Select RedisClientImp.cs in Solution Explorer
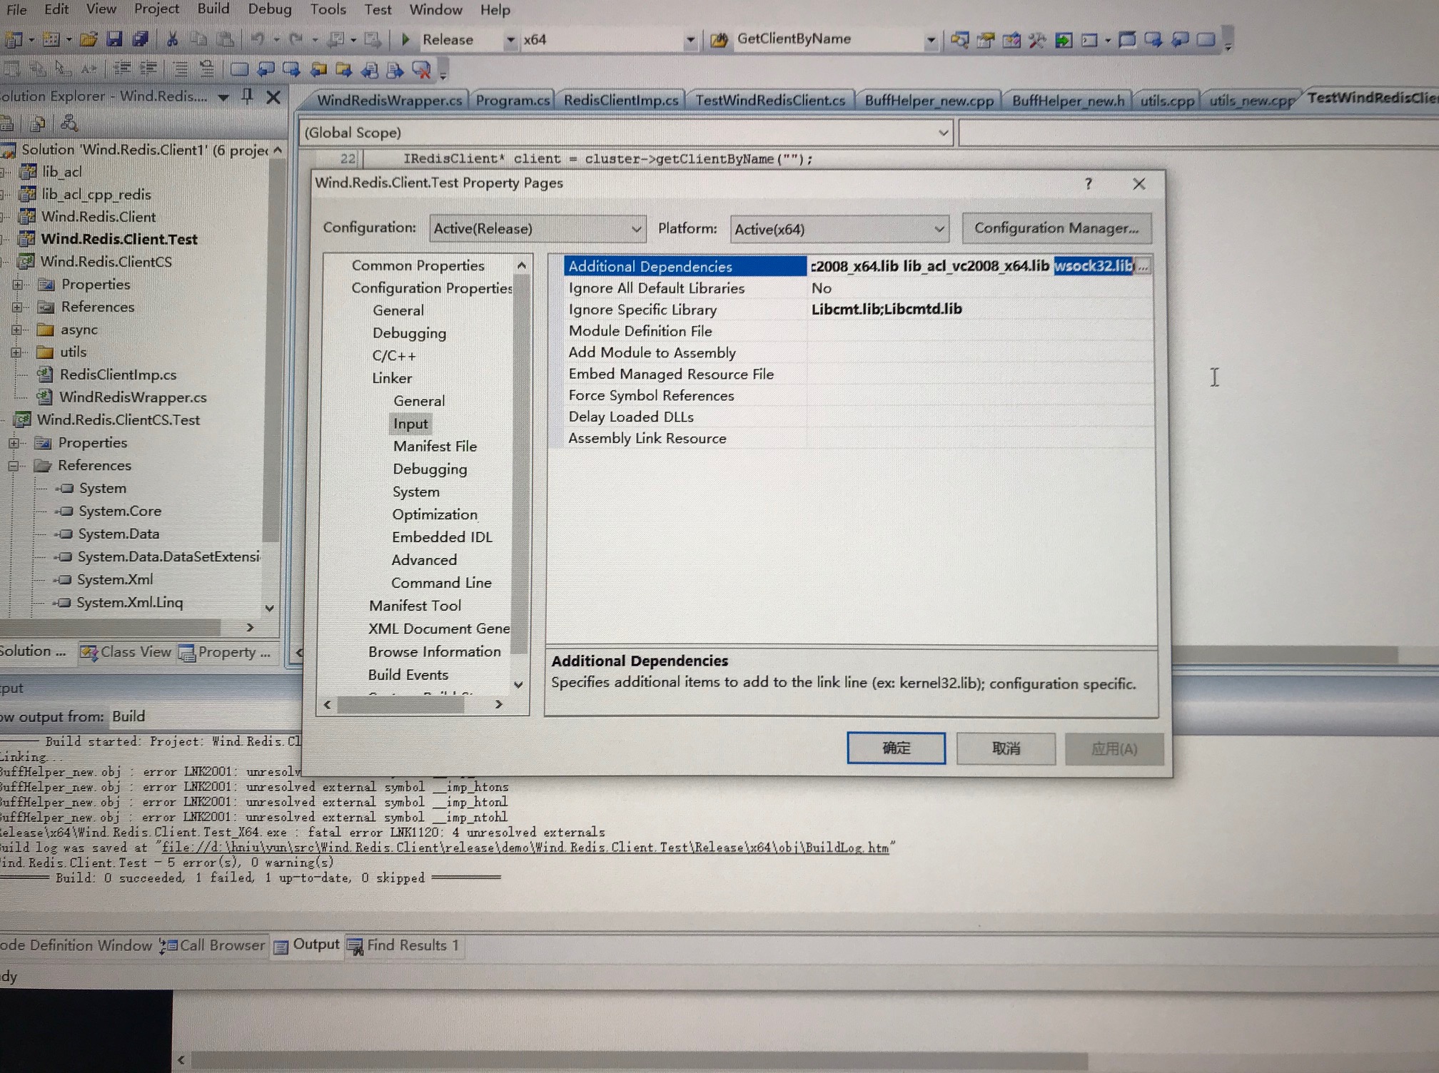 tap(118, 375)
